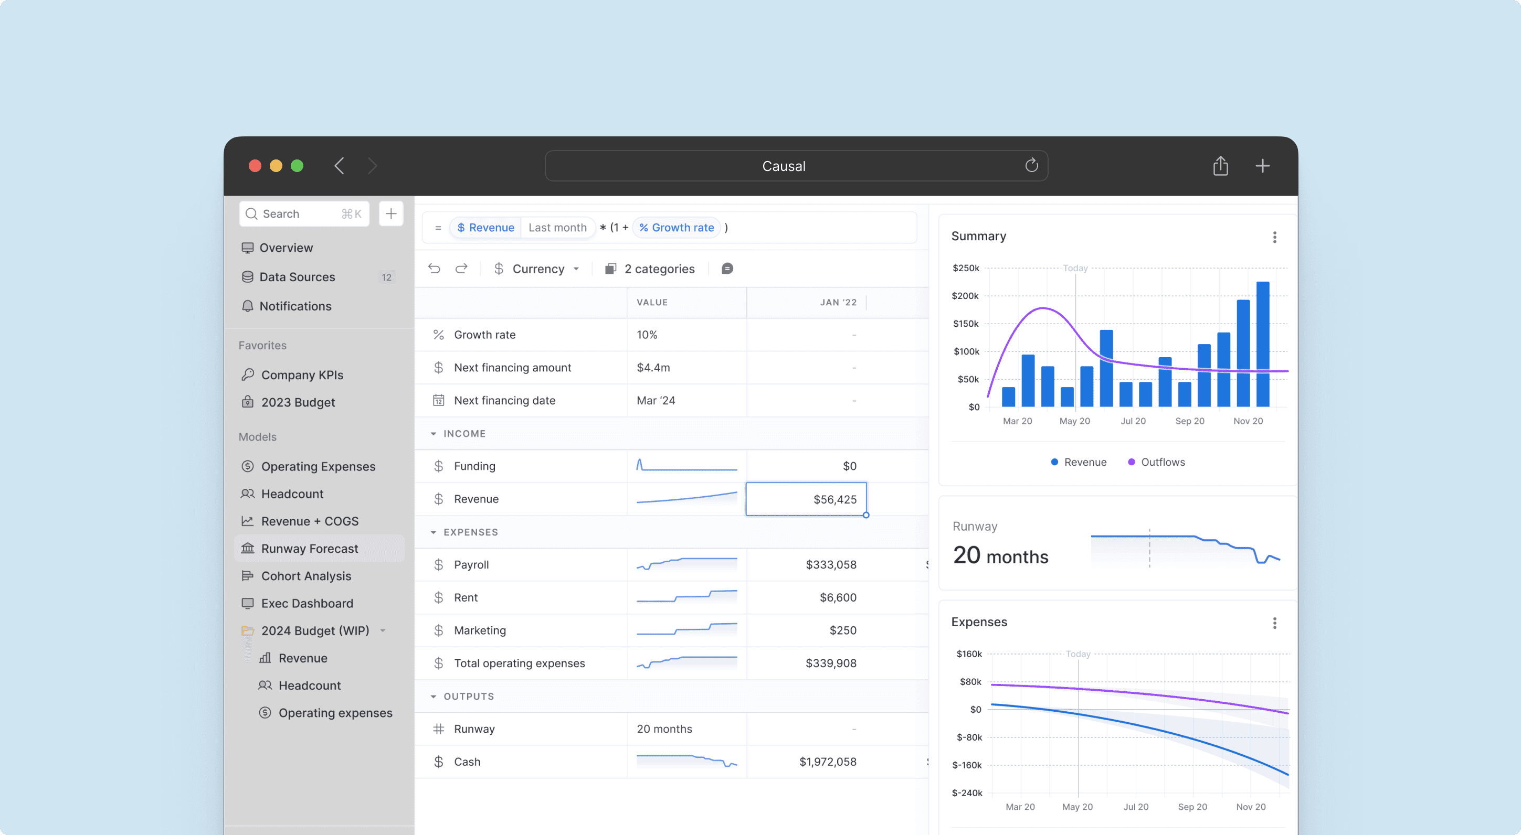Click Total operating expenses $339,908 cell
The image size is (1521, 835).
806,663
